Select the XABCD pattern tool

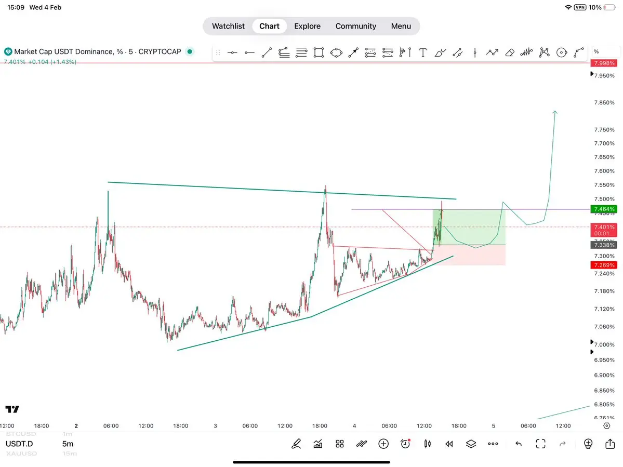(545, 52)
